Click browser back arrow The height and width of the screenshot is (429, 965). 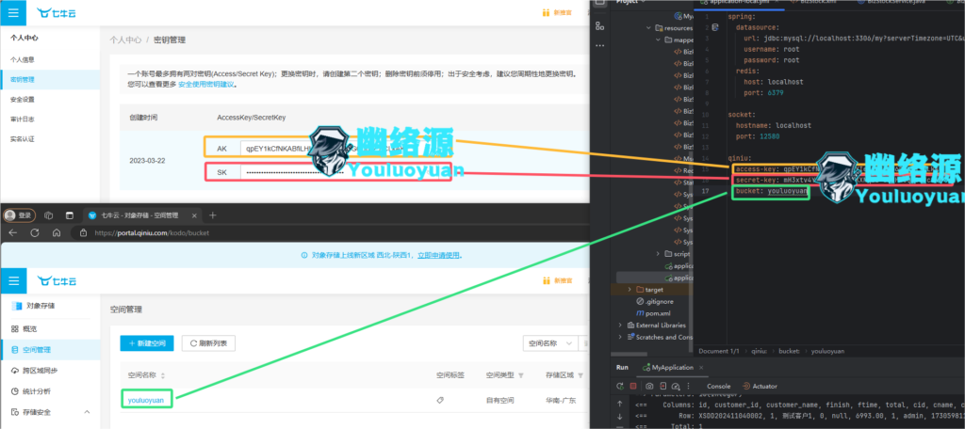click(x=13, y=233)
